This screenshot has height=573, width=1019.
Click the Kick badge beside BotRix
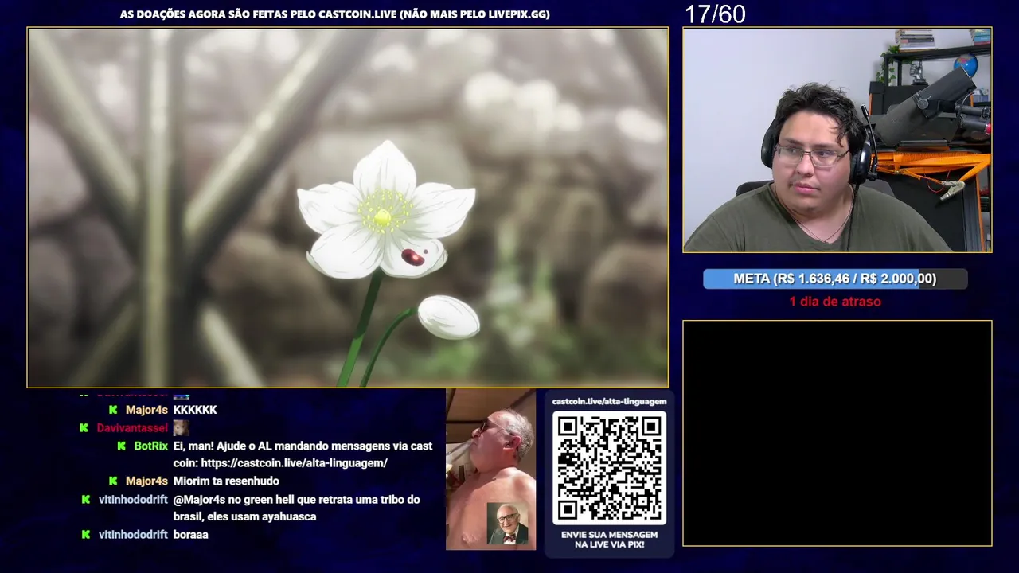click(x=121, y=446)
